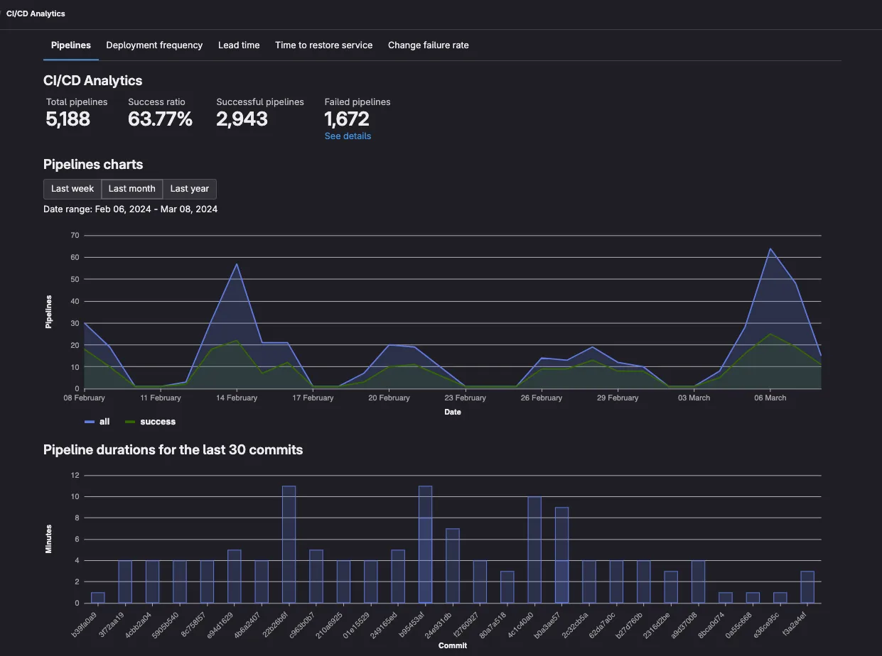882x656 pixels.
Task: Click See details under Failed pipelines
Action: click(x=348, y=136)
